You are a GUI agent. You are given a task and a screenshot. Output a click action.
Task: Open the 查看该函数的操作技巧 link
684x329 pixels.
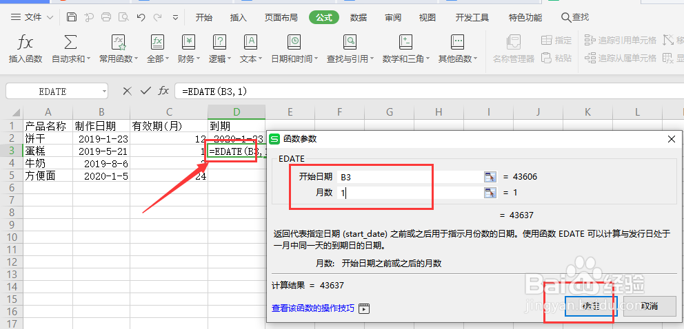click(313, 308)
